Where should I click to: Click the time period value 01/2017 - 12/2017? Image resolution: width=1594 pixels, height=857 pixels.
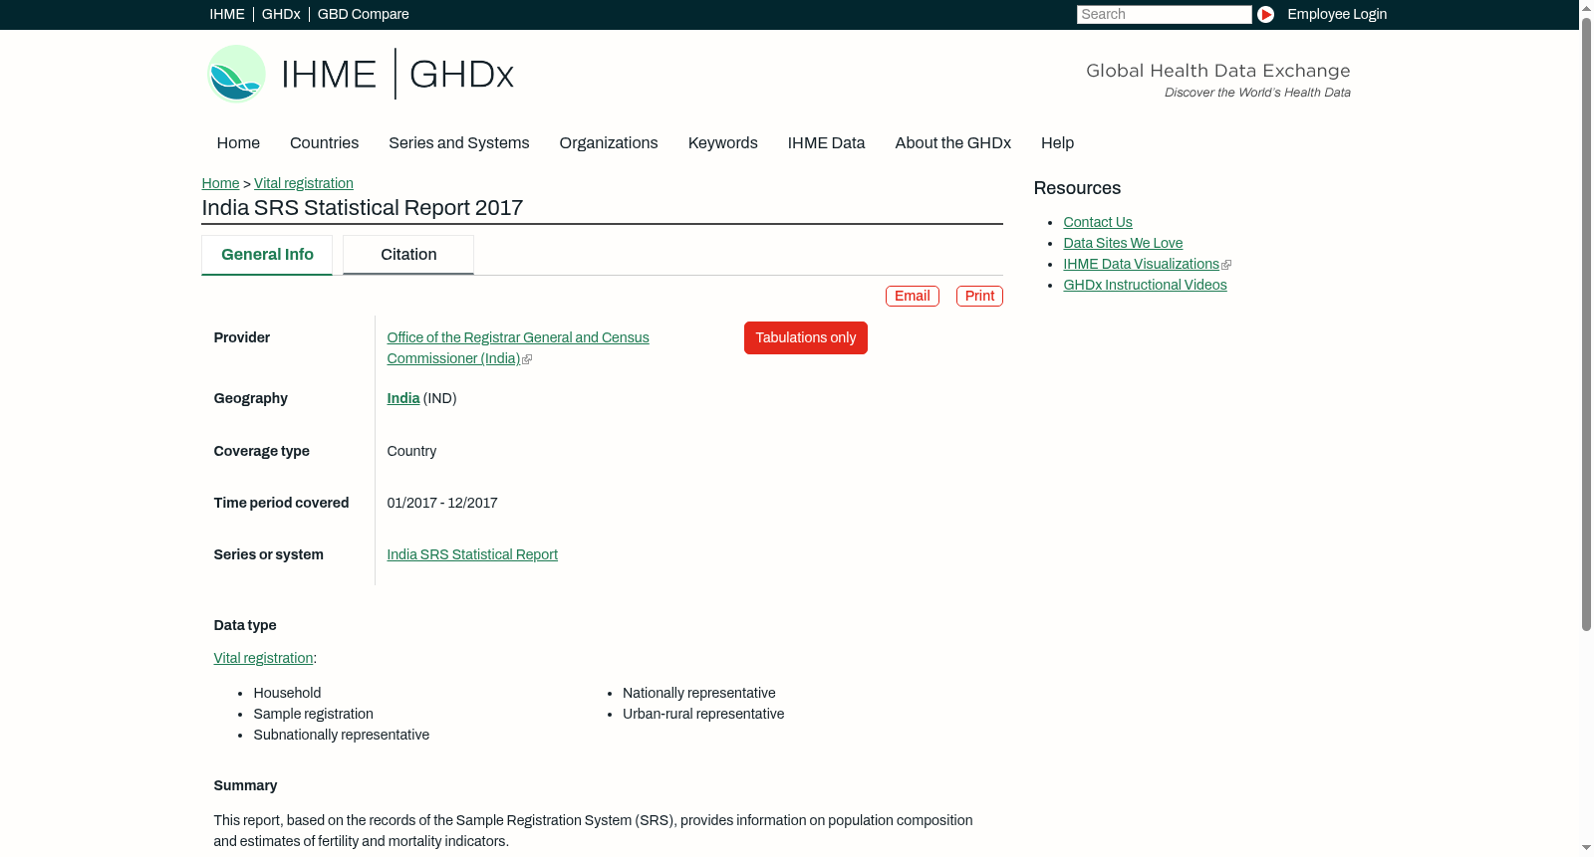coord(442,503)
